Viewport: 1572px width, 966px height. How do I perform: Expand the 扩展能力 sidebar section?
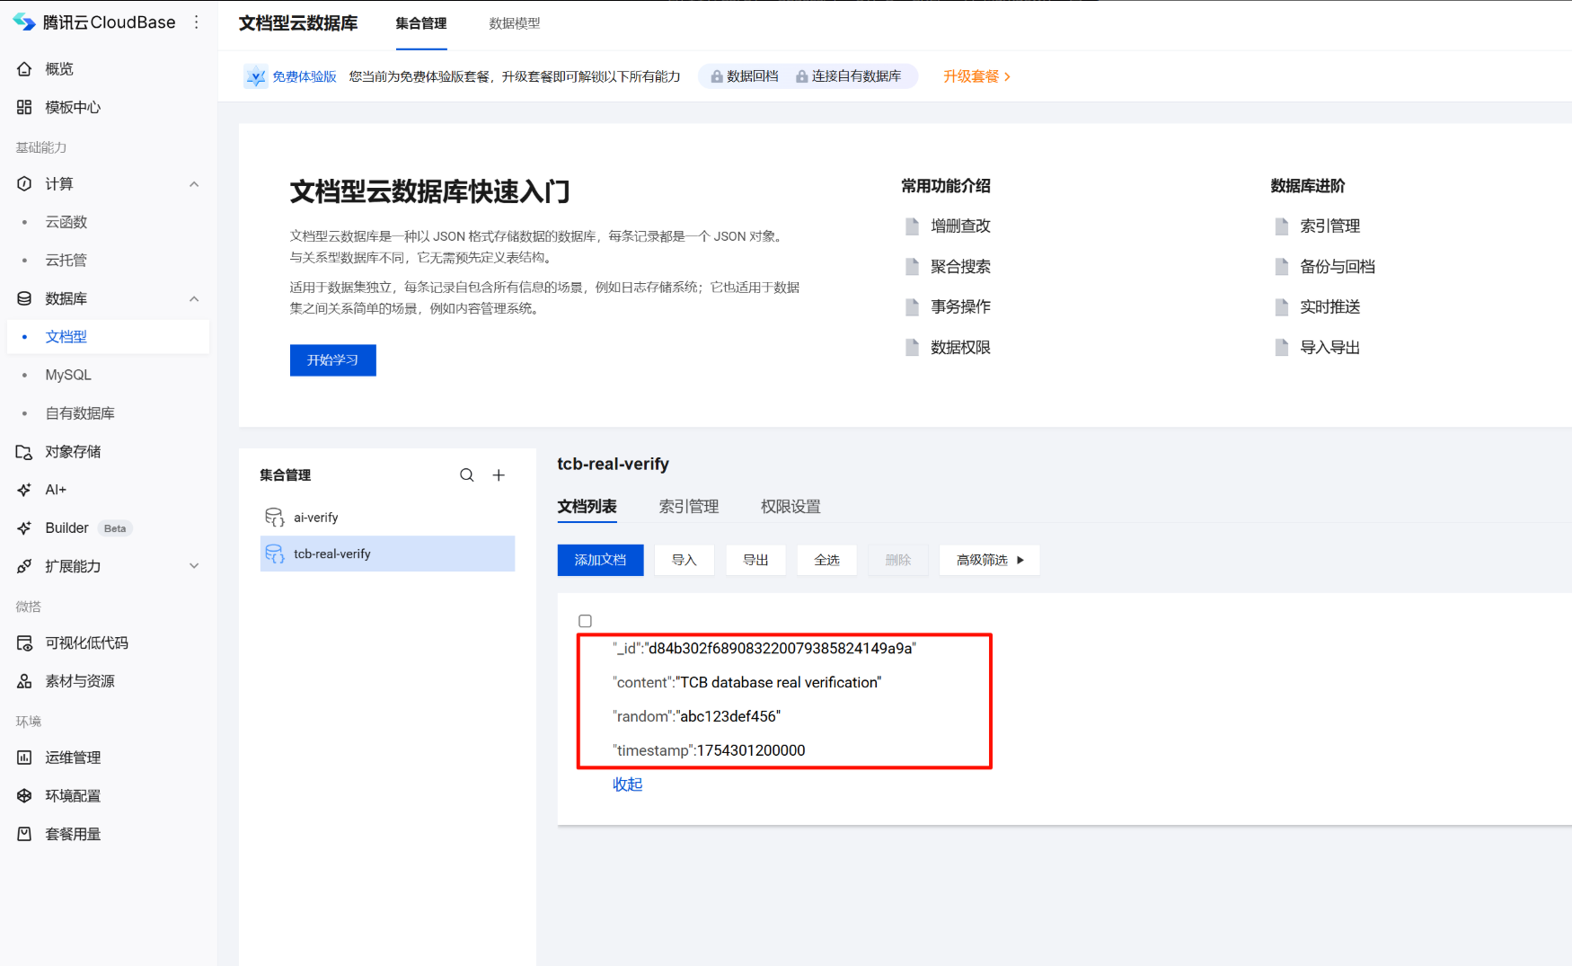pos(194,566)
